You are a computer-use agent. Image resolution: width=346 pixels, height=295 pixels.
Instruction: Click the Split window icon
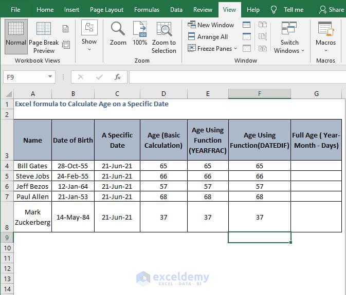(246, 25)
